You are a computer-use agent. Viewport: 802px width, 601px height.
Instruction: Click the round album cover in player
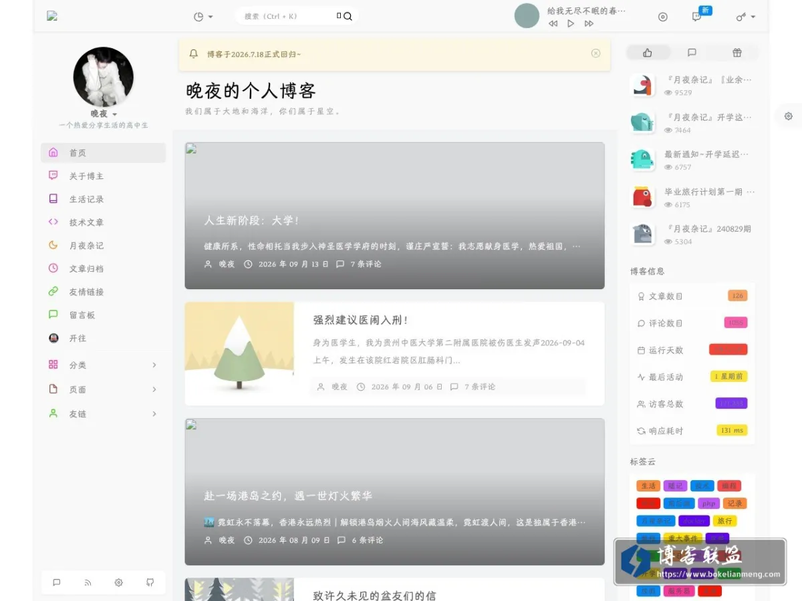[527, 16]
